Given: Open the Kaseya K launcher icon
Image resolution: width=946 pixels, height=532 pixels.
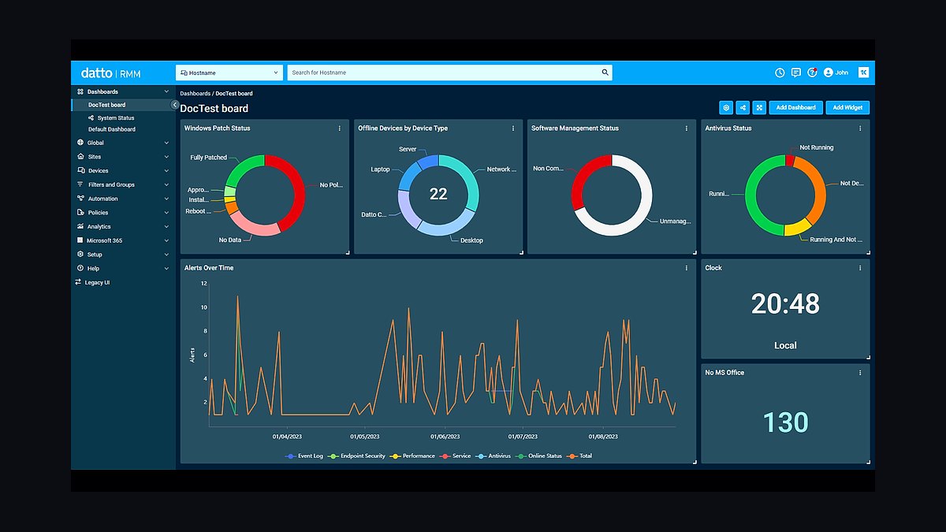Looking at the screenshot, I should (x=863, y=73).
